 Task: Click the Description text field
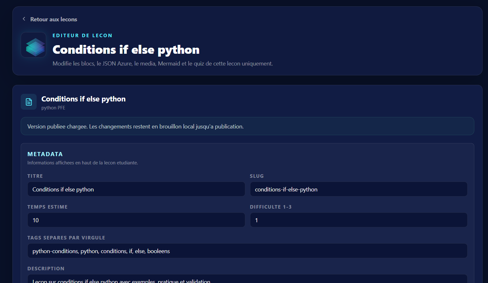pyautogui.click(x=247, y=279)
